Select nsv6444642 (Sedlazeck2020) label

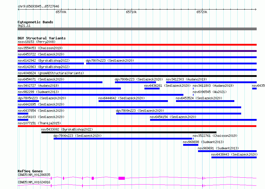point(121,98)
